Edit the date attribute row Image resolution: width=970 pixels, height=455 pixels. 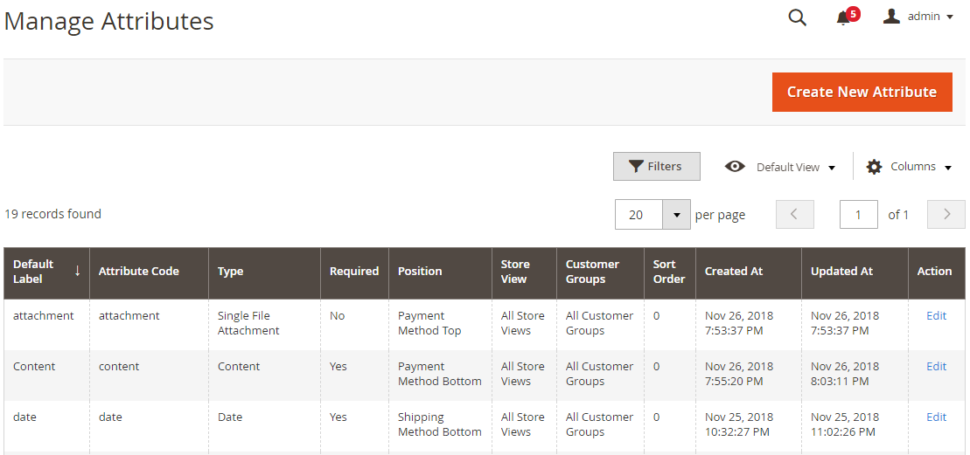point(936,417)
